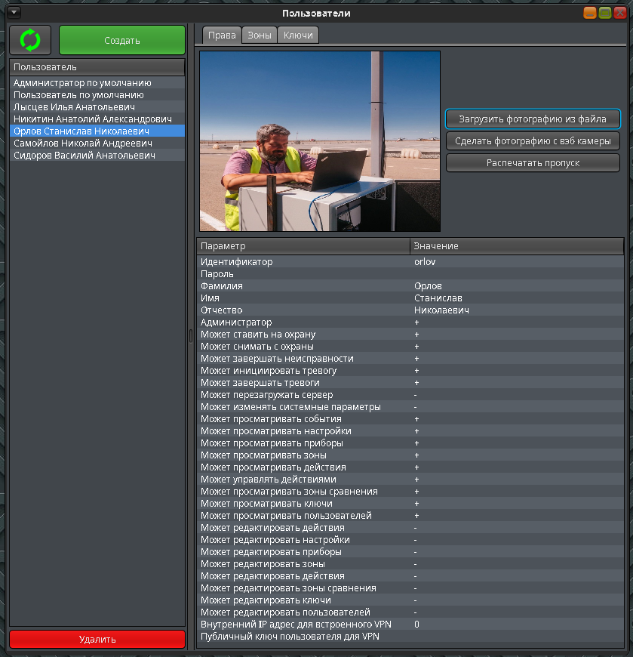Click the Пароль value field
Screen dimensions: 633x657
[517, 274]
